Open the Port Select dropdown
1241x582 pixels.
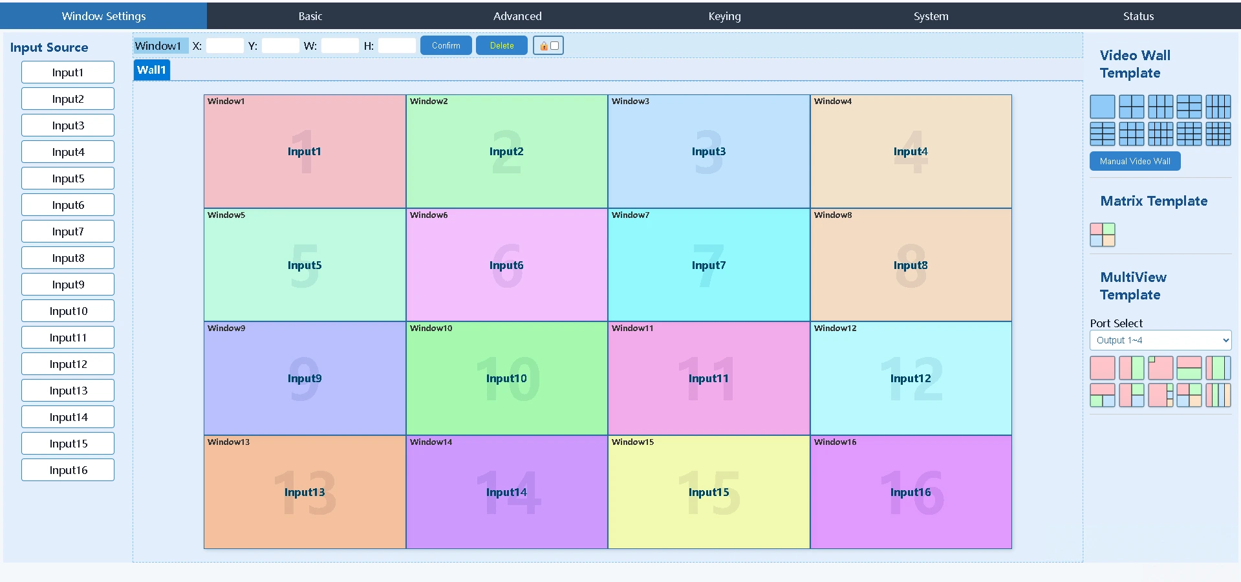[x=1160, y=340]
